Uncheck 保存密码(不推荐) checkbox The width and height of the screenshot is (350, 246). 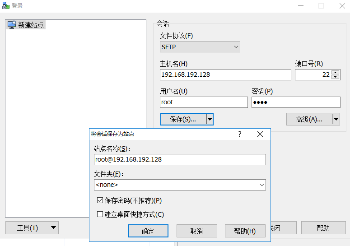[100, 200]
